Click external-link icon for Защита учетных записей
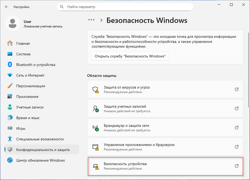 pyautogui.click(x=236, y=108)
